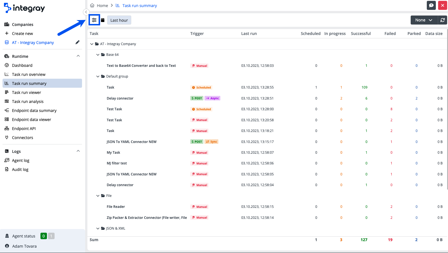Select Create new
Image resolution: width=448 pixels, height=253 pixels.
[22, 34]
